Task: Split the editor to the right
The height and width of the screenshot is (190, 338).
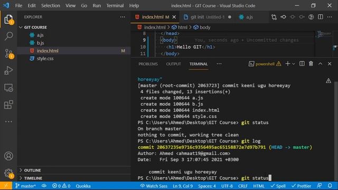Action: 321,17
